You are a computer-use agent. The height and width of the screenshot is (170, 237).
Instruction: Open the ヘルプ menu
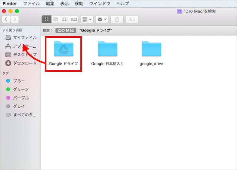tap(123, 3)
